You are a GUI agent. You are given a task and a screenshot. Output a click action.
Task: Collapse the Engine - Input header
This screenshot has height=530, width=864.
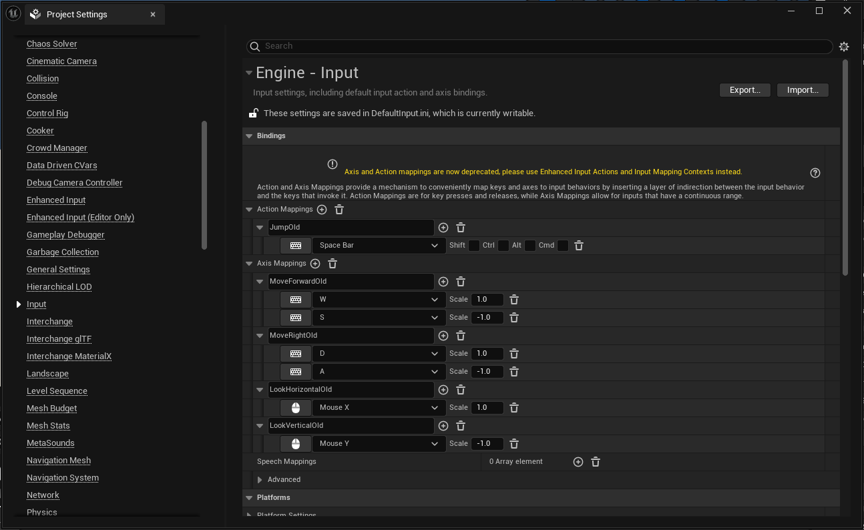tap(249, 73)
